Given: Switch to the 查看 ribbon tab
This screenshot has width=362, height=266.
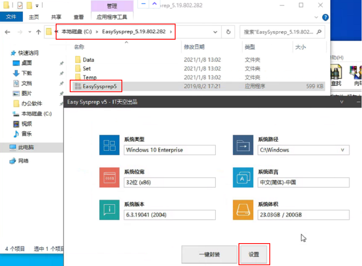Looking at the screenshot, I should tap(79, 17).
